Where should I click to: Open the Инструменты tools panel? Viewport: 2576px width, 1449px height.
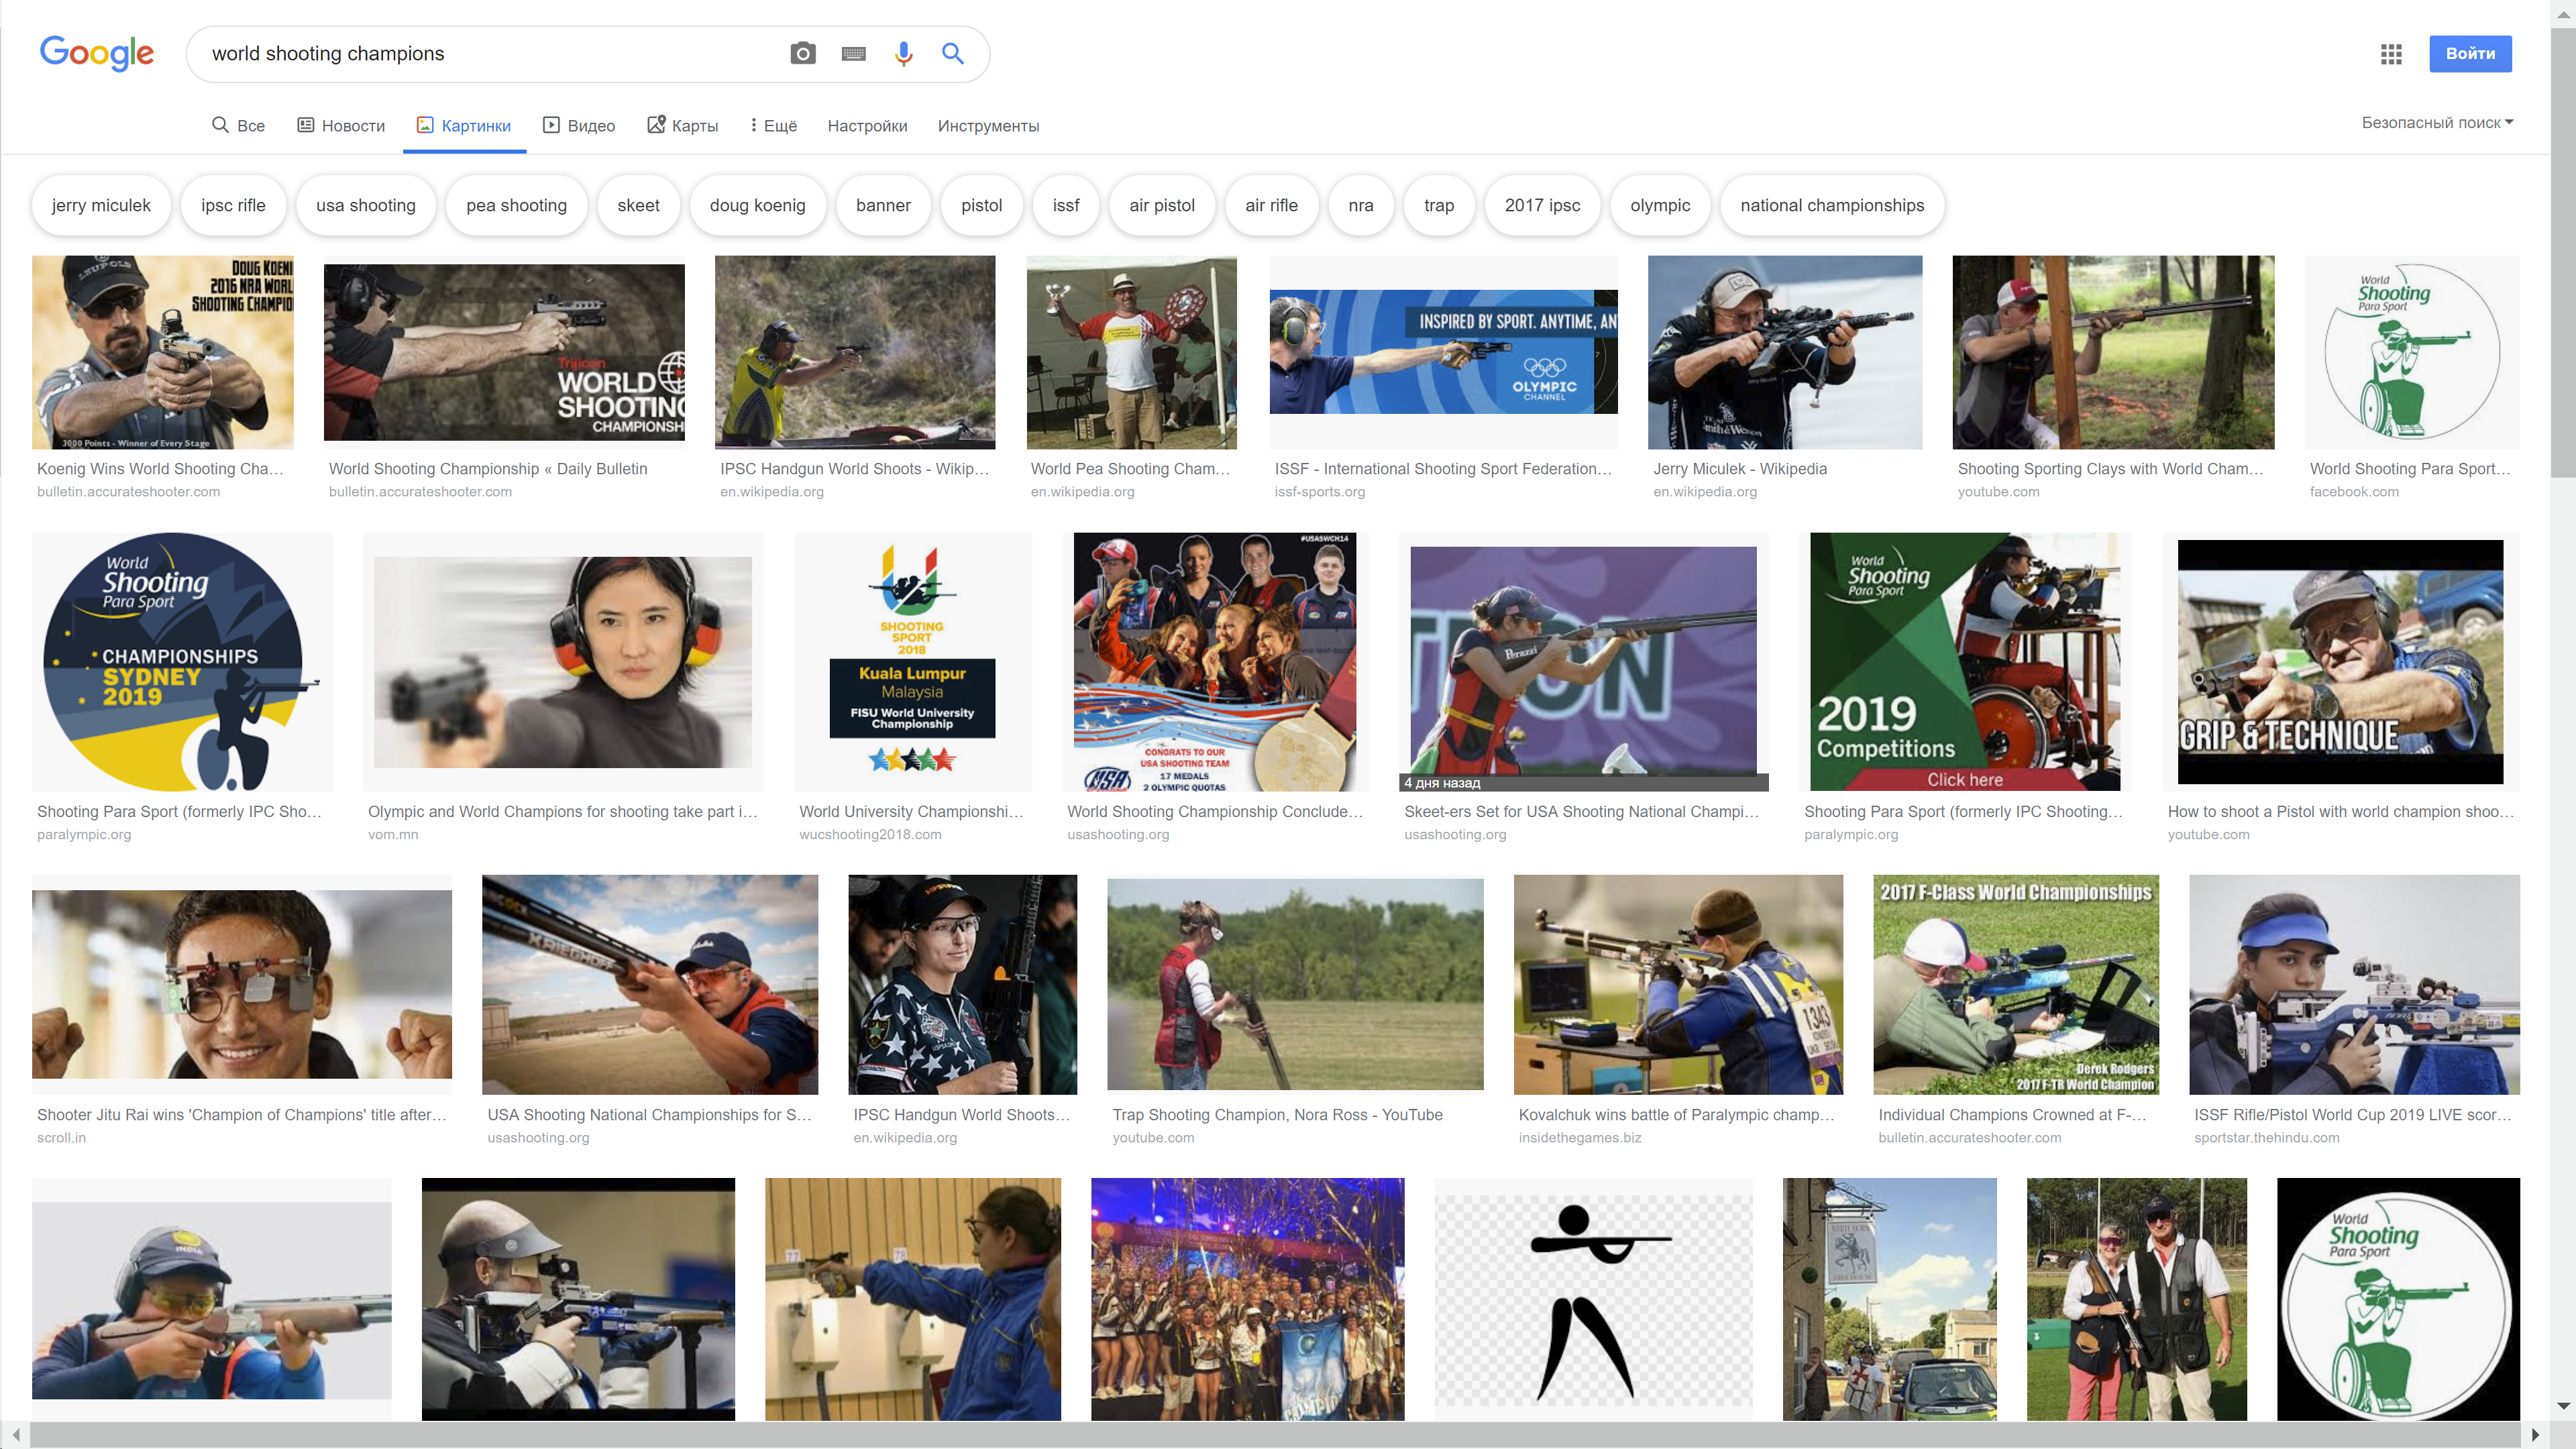point(988,126)
